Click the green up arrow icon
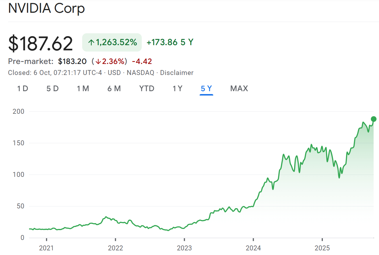 point(91,43)
